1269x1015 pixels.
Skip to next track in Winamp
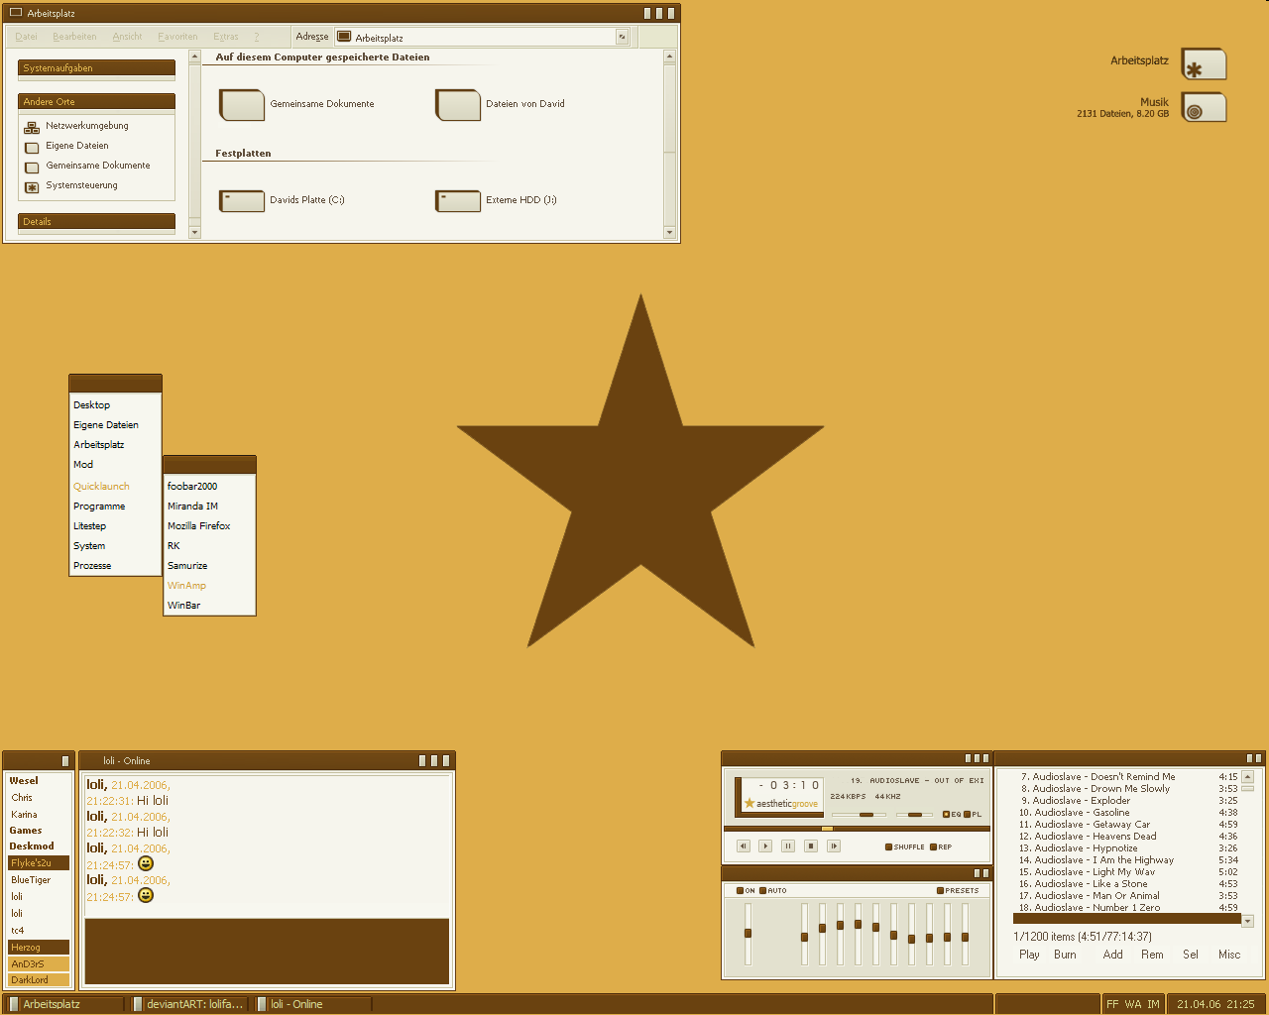click(834, 846)
